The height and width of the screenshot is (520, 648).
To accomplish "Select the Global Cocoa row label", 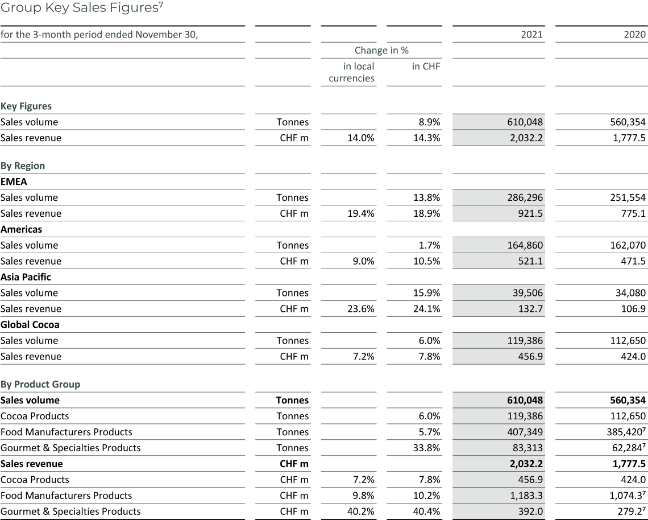I will 26,325.
